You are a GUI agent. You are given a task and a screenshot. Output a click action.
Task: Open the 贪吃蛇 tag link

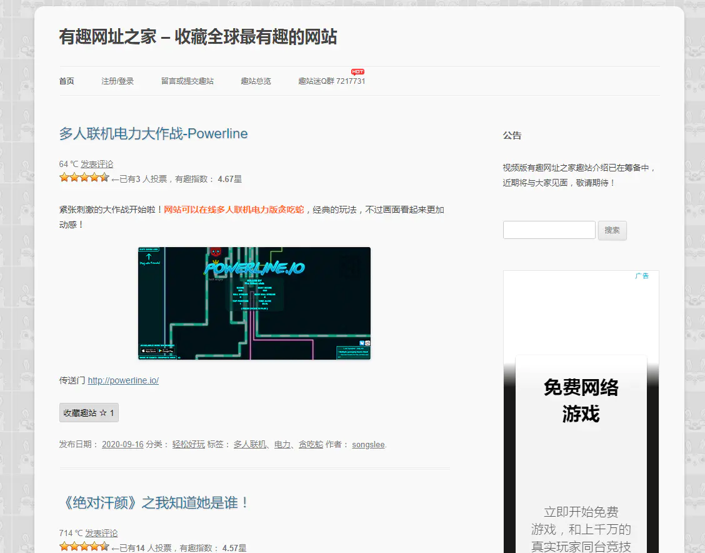(311, 445)
